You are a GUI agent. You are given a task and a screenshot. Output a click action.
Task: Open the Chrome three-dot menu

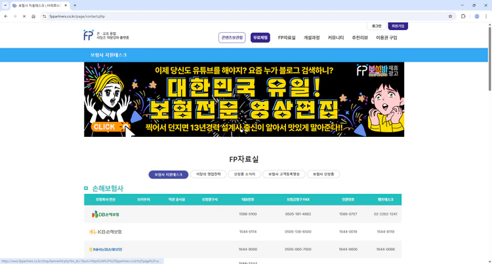[486, 16]
